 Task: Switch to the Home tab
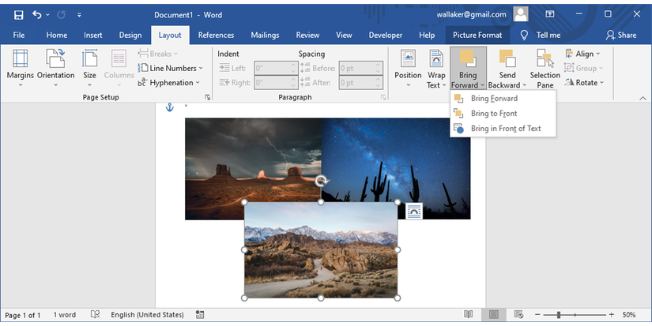pyautogui.click(x=57, y=36)
